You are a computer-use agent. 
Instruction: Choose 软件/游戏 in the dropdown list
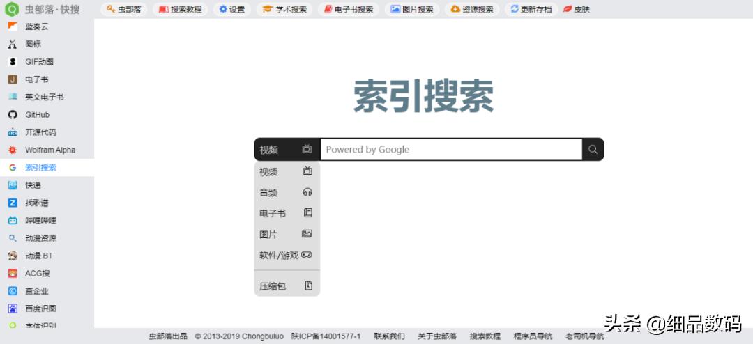tap(287, 256)
